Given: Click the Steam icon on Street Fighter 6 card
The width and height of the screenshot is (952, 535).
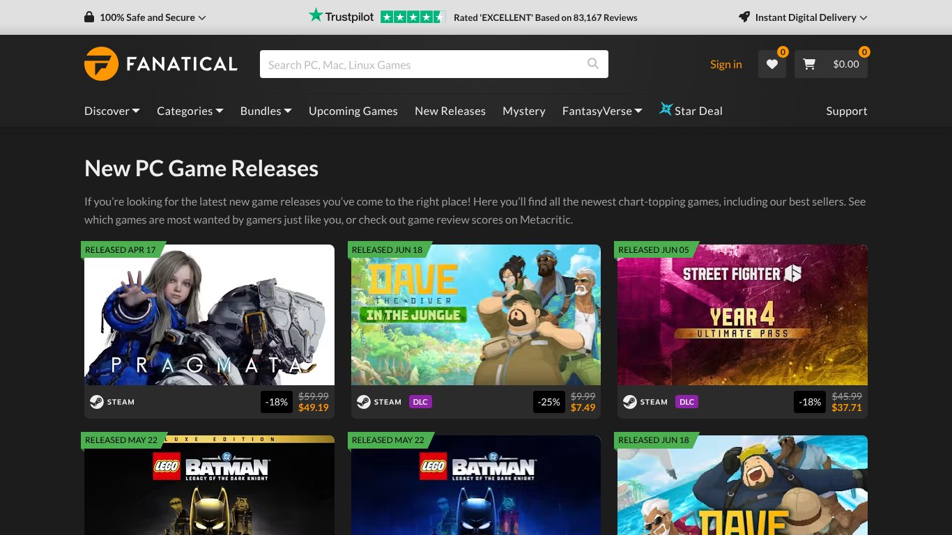Looking at the screenshot, I should (x=629, y=402).
